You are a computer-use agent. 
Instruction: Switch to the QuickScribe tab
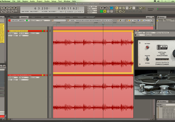[x=52, y=17]
